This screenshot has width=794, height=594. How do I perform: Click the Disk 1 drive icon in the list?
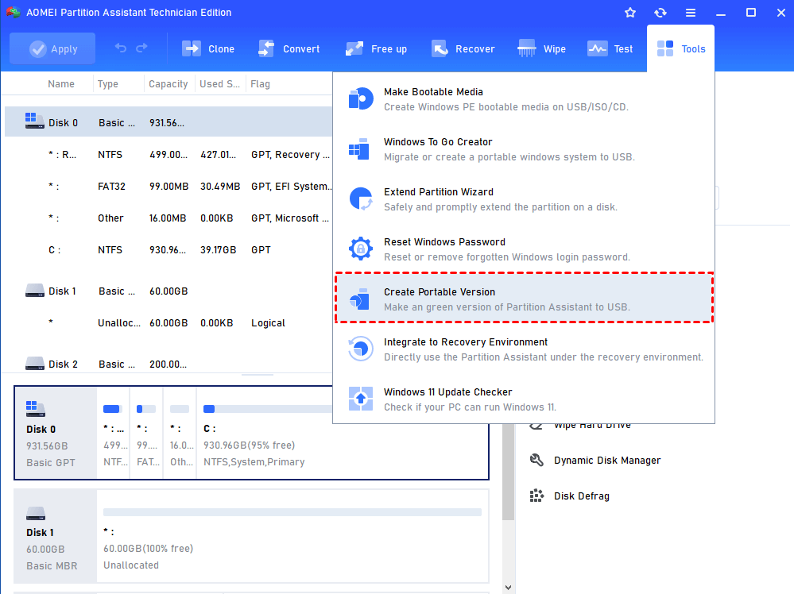[34, 291]
